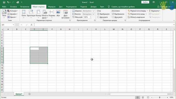176x99 pixels.
Task: Switch to Normal view in status bar
Action: tap(137, 97)
